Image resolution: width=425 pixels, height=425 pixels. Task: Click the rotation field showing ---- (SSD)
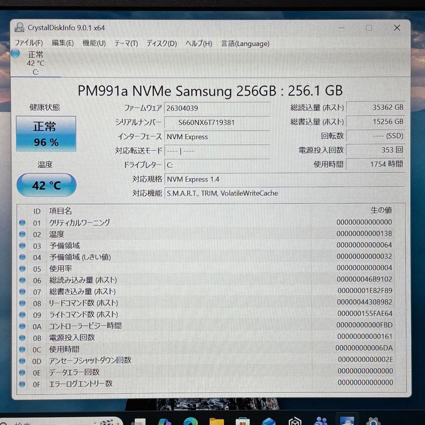(x=376, y=136)
